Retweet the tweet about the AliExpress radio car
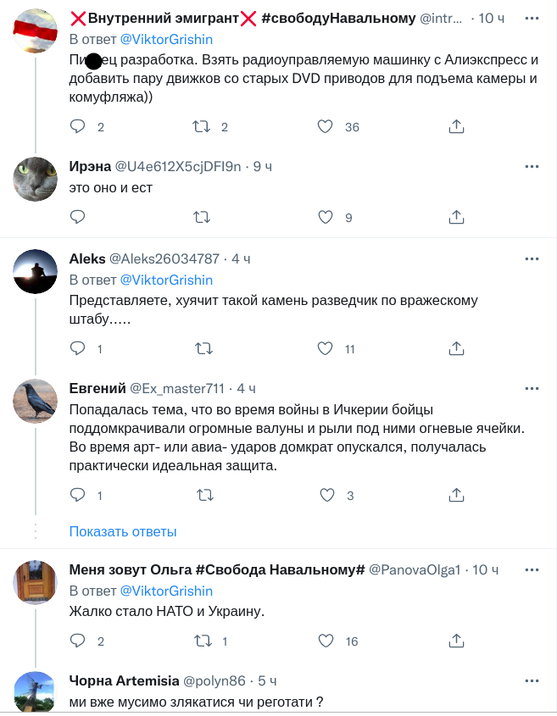 tap(202, 127)
